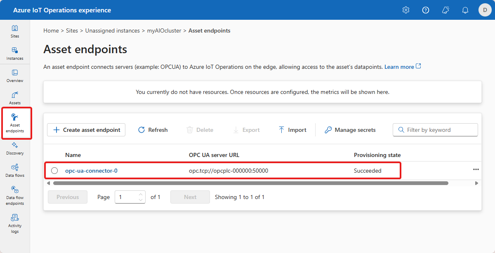Go to Home breadcrumb
This screenshot has width=495, height=253.
51,30
